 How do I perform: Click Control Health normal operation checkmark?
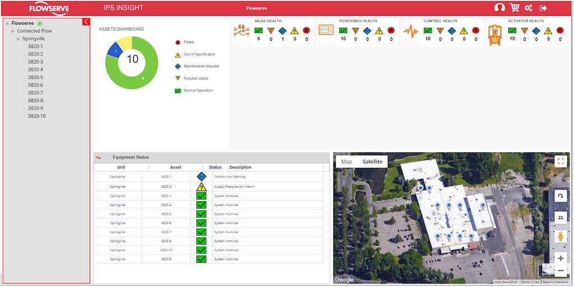click(428, 30)
